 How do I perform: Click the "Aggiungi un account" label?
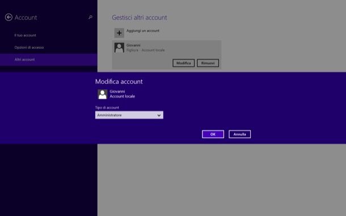pos(143,31)
